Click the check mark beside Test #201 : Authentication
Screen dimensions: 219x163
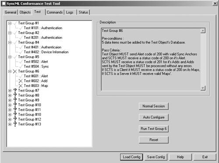point(21,37)
